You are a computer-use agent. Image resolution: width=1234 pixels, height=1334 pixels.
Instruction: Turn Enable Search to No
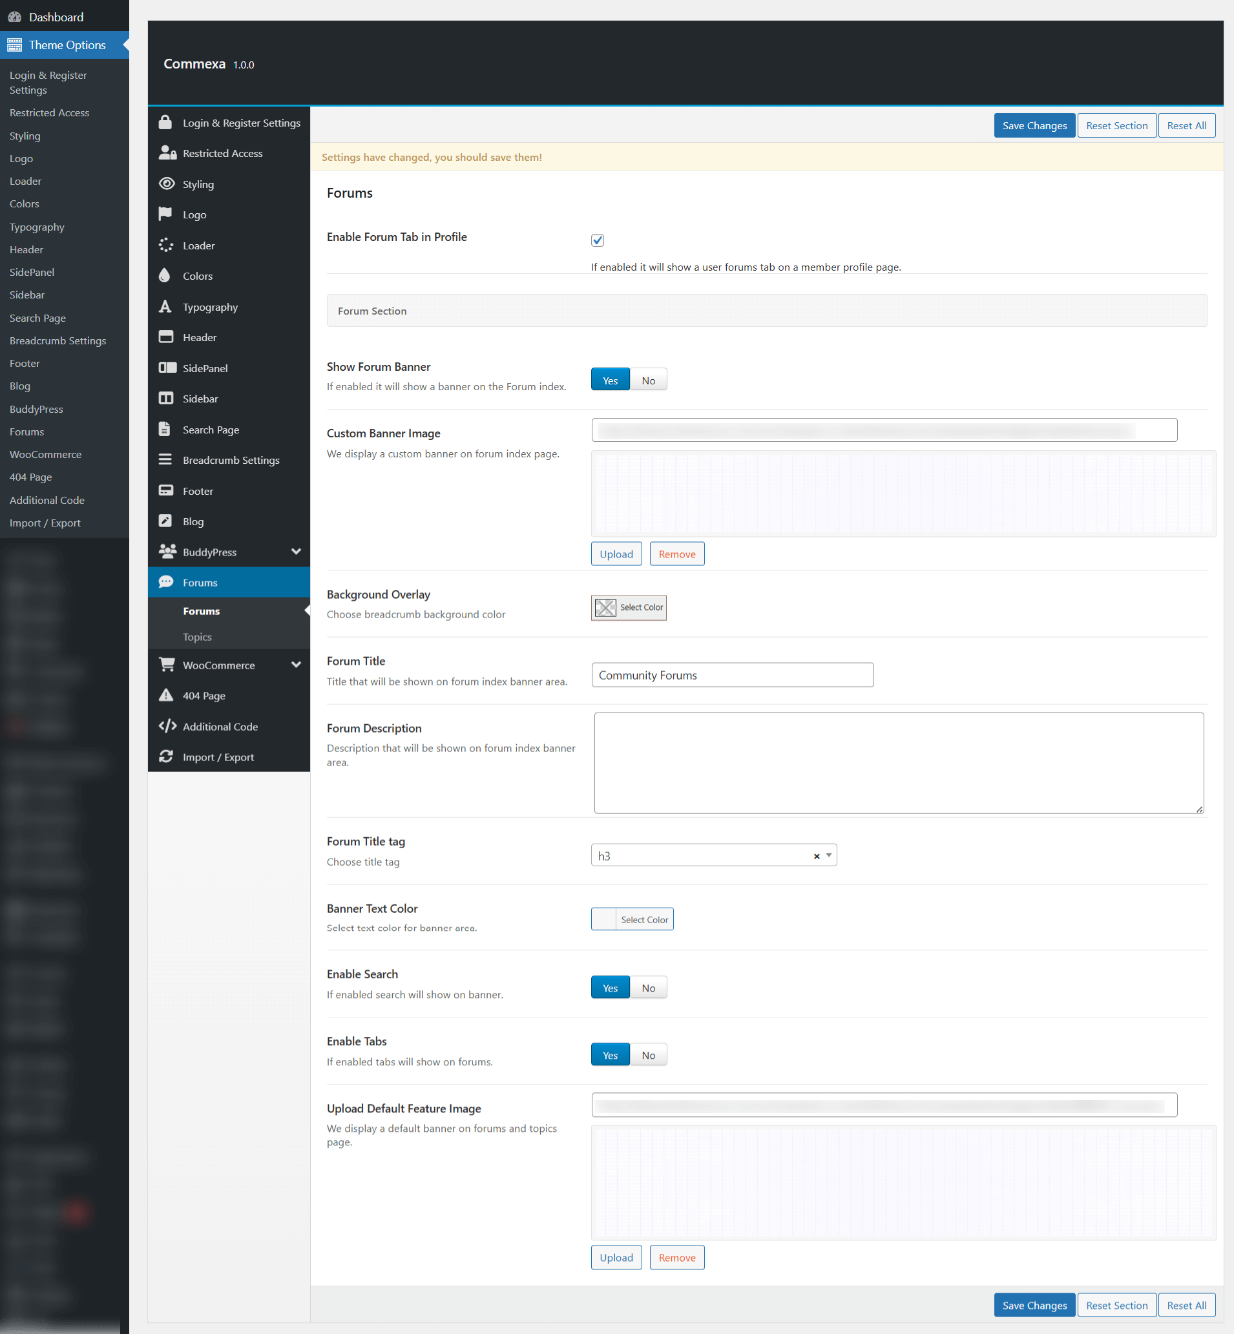(648, 988)
